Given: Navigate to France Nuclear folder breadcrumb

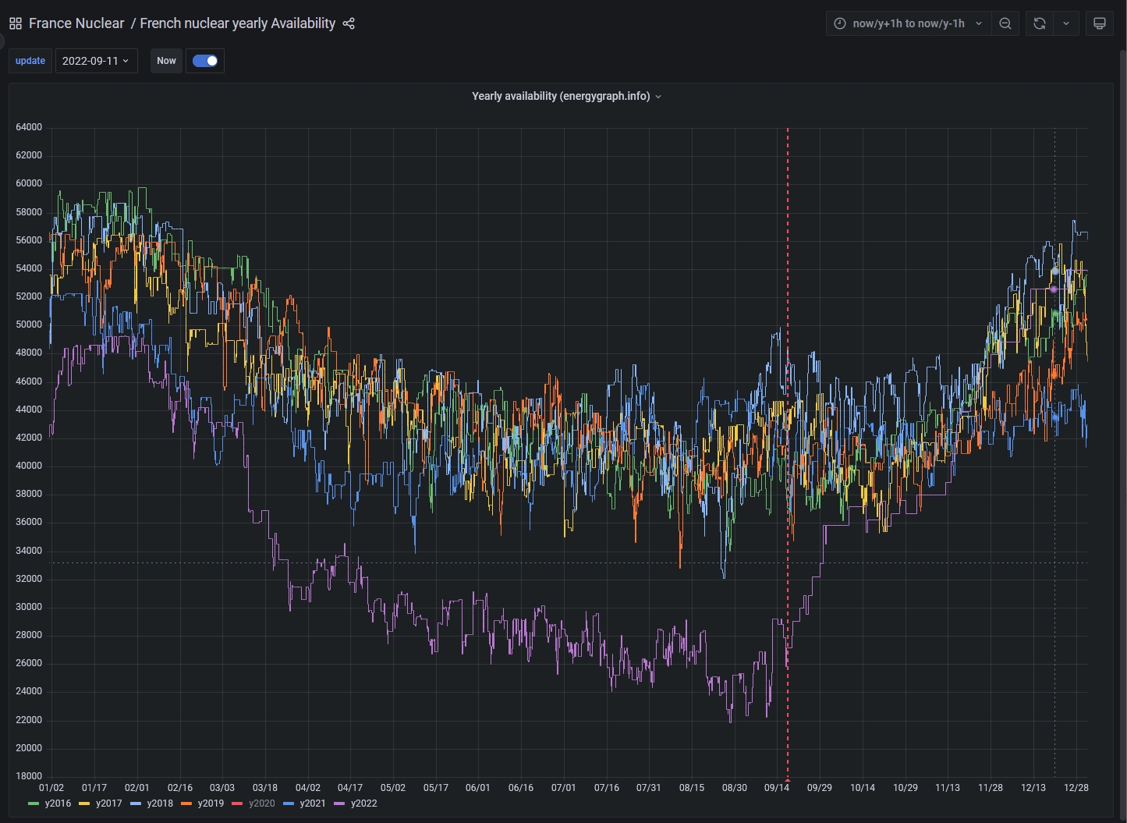Looking at the screenshot, I should click(76, 23).
